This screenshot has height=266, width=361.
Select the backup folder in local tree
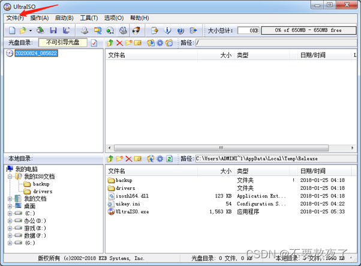pyautogui.click(x=41, y=184)
